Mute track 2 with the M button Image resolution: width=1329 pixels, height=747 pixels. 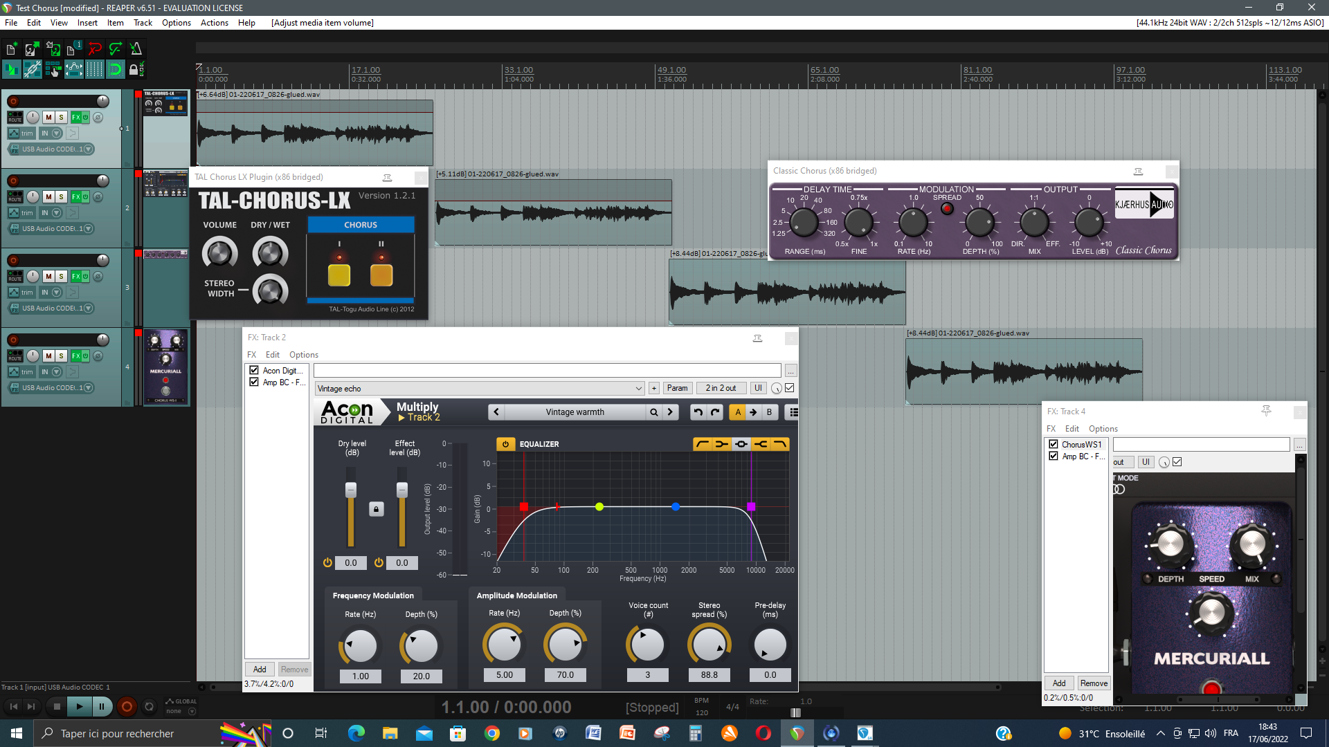point(48,197)
